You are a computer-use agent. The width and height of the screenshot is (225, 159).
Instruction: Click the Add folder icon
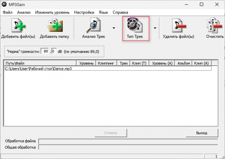(x=55, y=25)
